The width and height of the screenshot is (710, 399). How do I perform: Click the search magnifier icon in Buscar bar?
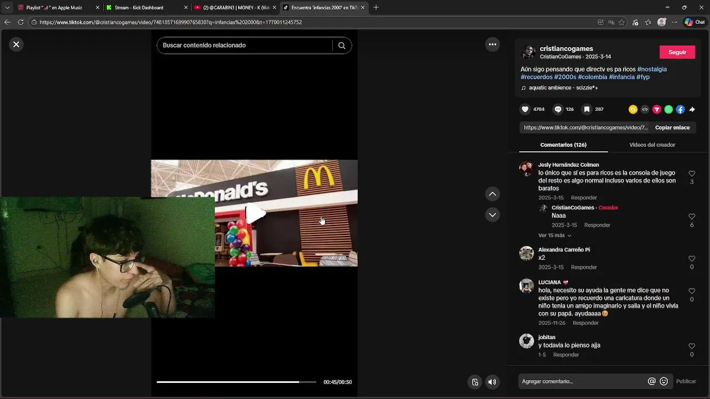point(342,45)
